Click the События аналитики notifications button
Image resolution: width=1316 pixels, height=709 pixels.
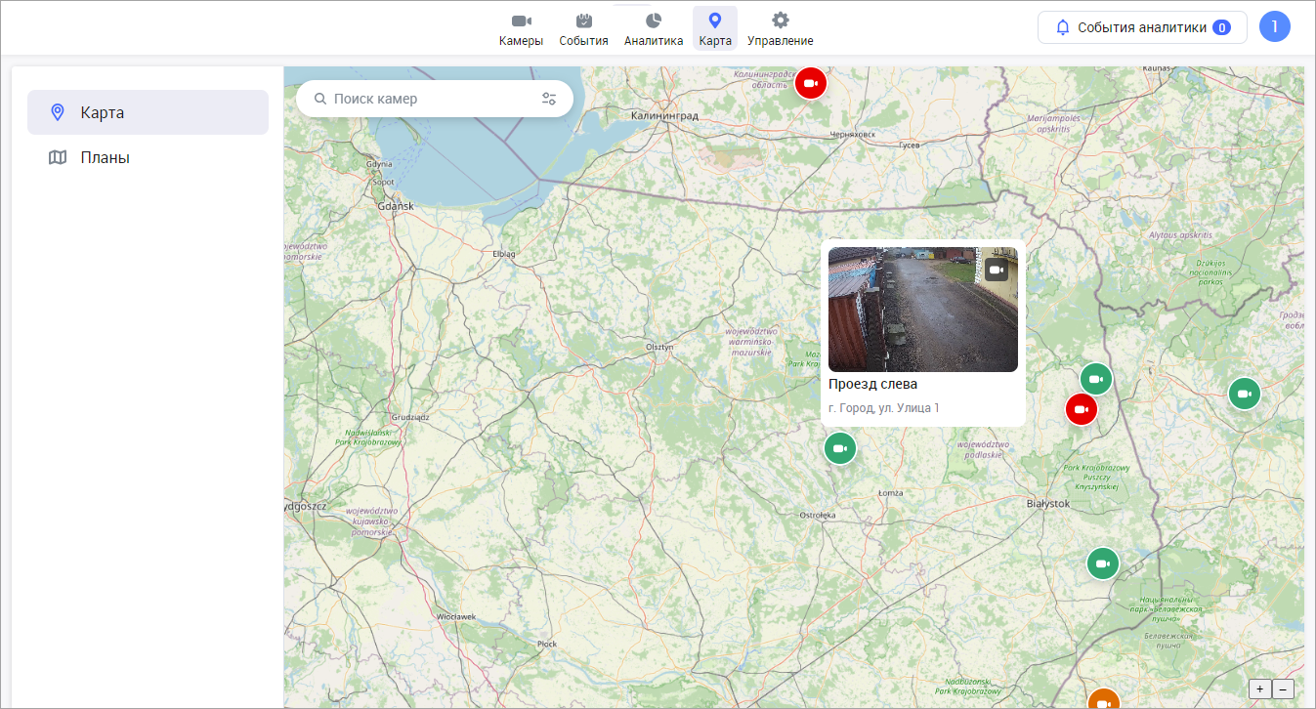point(1142,27)
